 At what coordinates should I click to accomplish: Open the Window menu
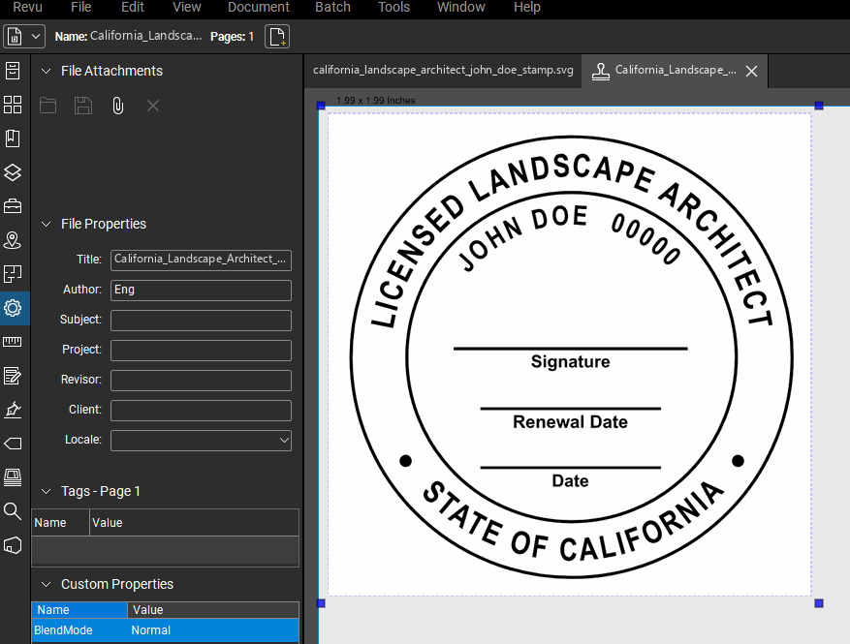pyautogui.click(x=460, y=7)
